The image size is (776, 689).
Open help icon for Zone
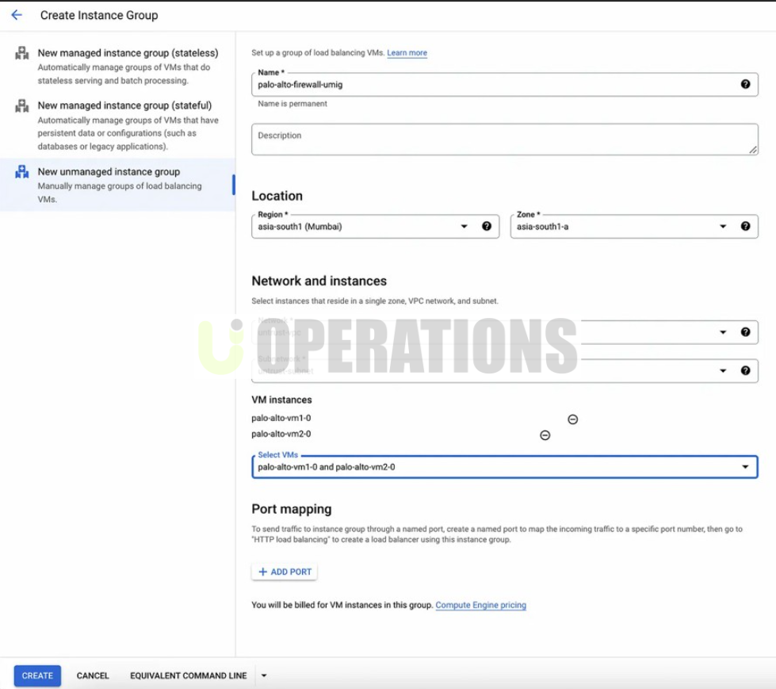[745, 226]
